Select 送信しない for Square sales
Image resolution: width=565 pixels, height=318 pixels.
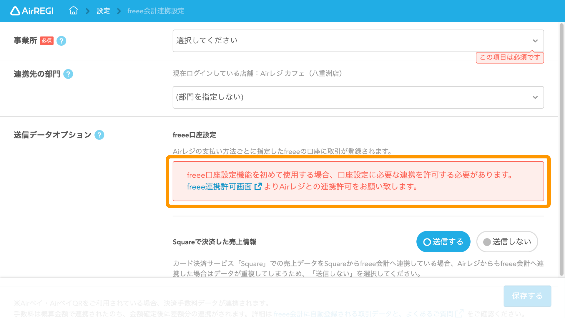[507, 242]
